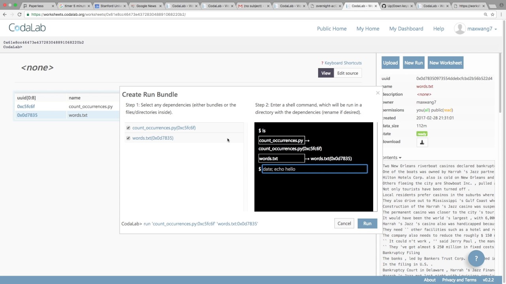Open Public Home page
Image resolution: width=506 pixels, height=284 pixels.
click(332, 28)
